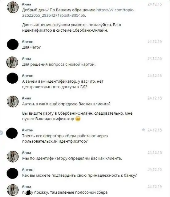Open the vk.com topic link in first message
This screenshot has width=170, height=197.
pyautogui.click(x=78, y=13)
